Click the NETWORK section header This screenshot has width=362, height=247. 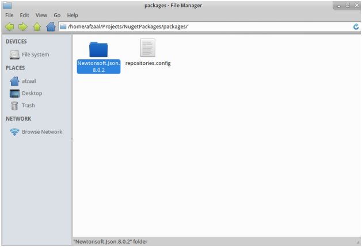click(x=18, y=119)
